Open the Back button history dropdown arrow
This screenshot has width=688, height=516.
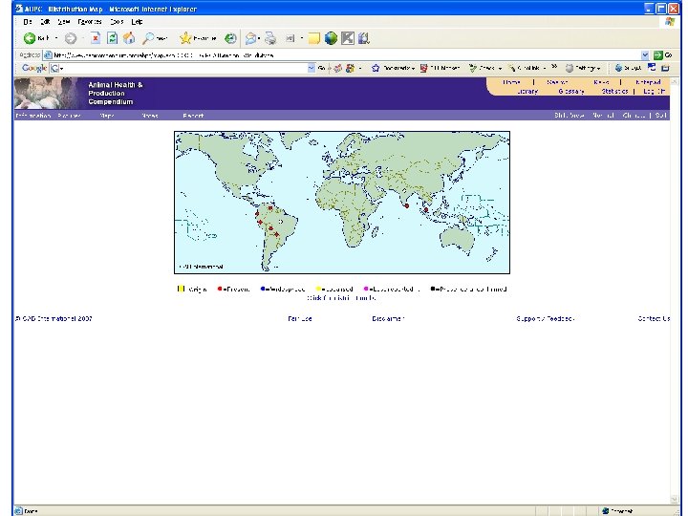[x=56, y=38]
